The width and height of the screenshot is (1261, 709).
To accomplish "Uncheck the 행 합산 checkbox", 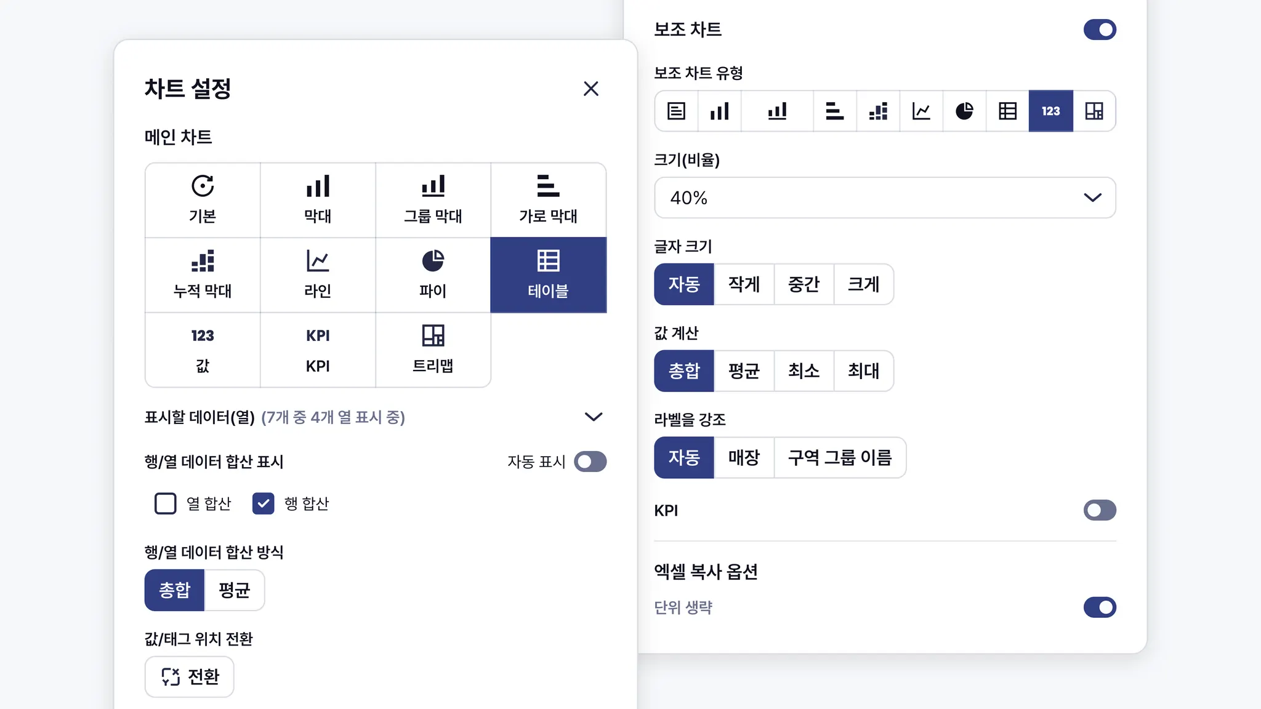I will 264,503.
